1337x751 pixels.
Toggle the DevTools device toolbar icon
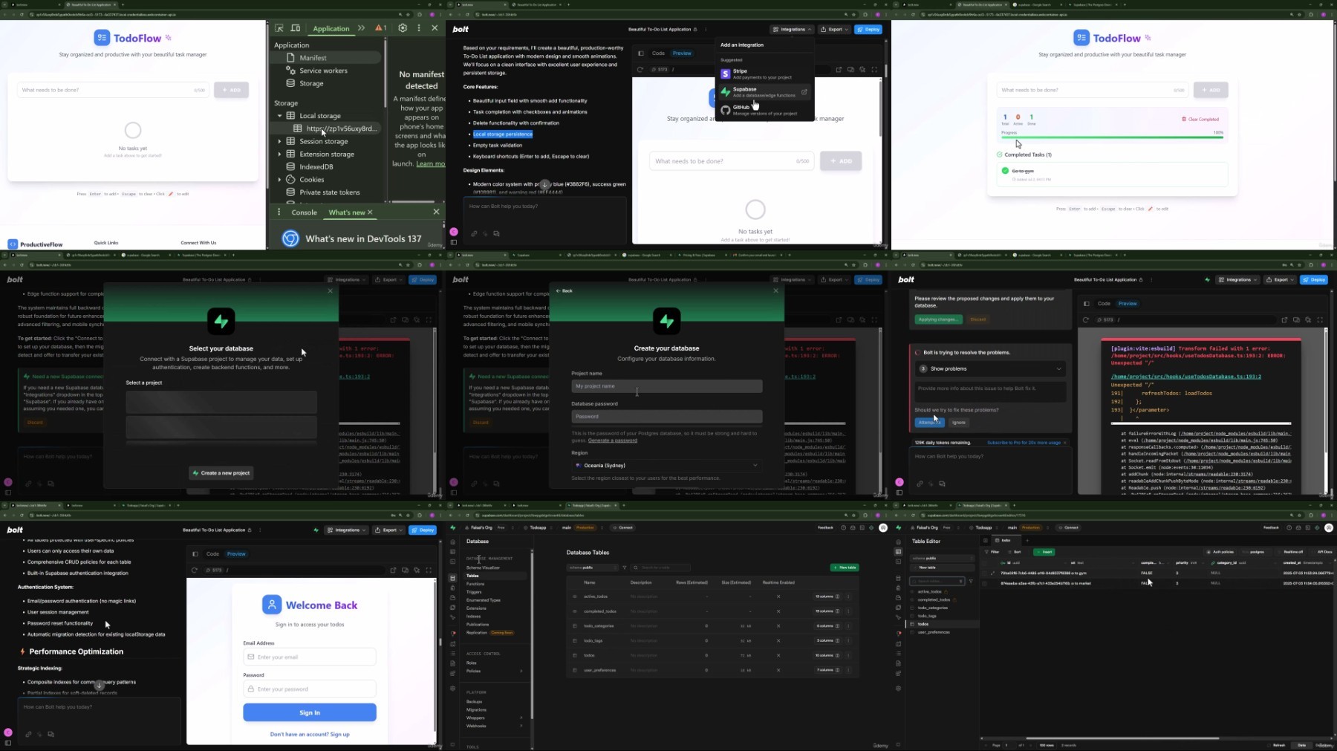click(x=296, y=28)
